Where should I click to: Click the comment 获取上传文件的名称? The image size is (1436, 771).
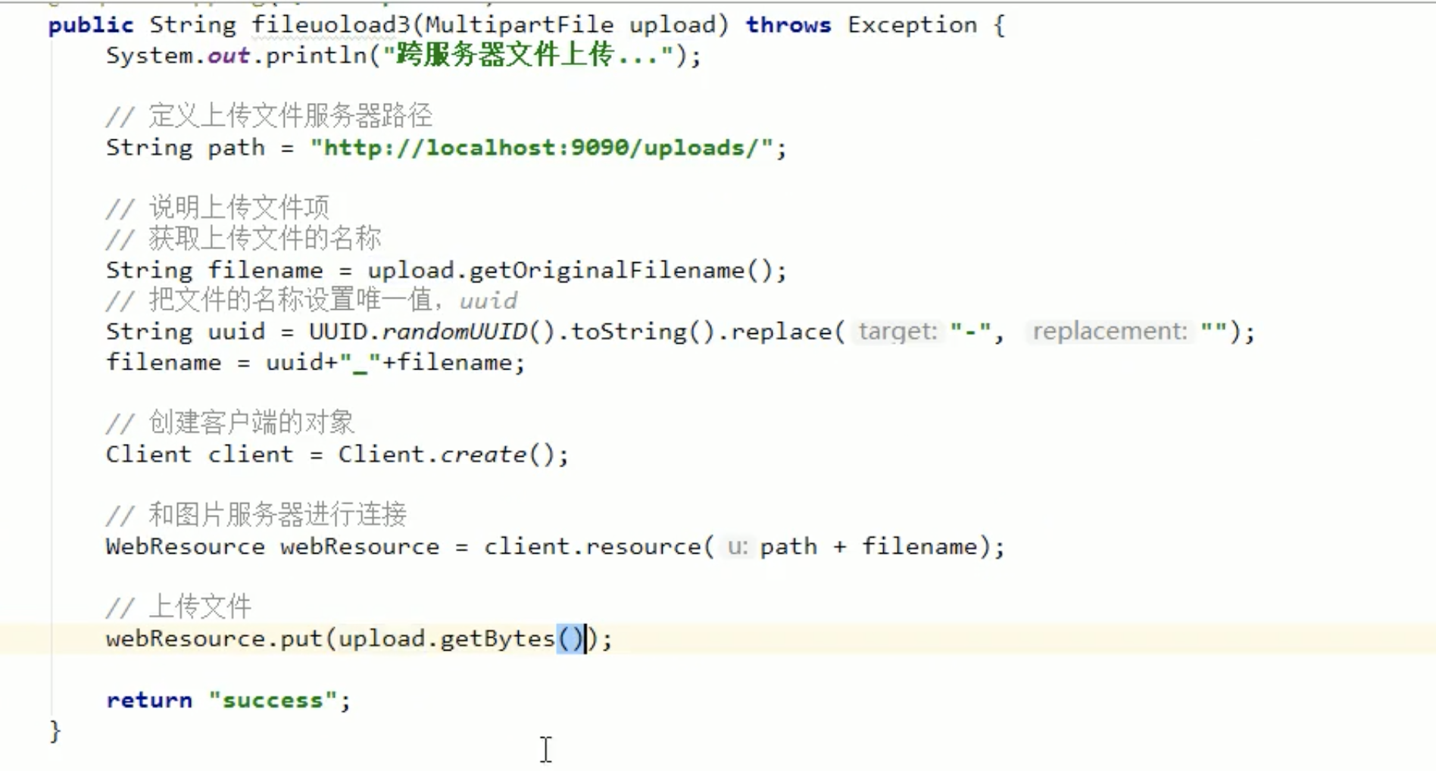[243, 239]
